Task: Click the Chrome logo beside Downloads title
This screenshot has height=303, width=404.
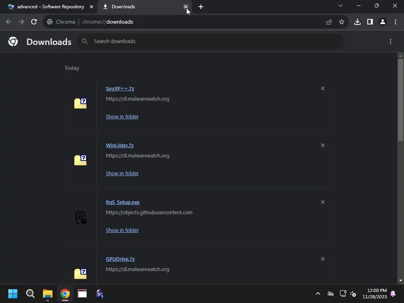Action: (x=13, y=41)
